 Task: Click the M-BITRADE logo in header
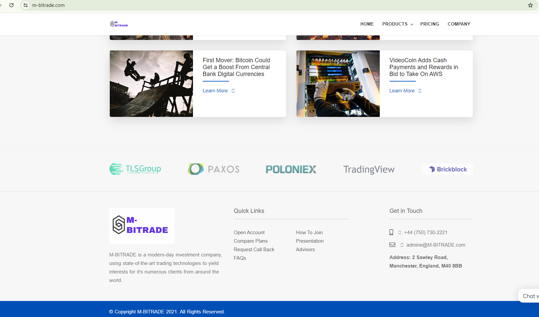(119, 24)
